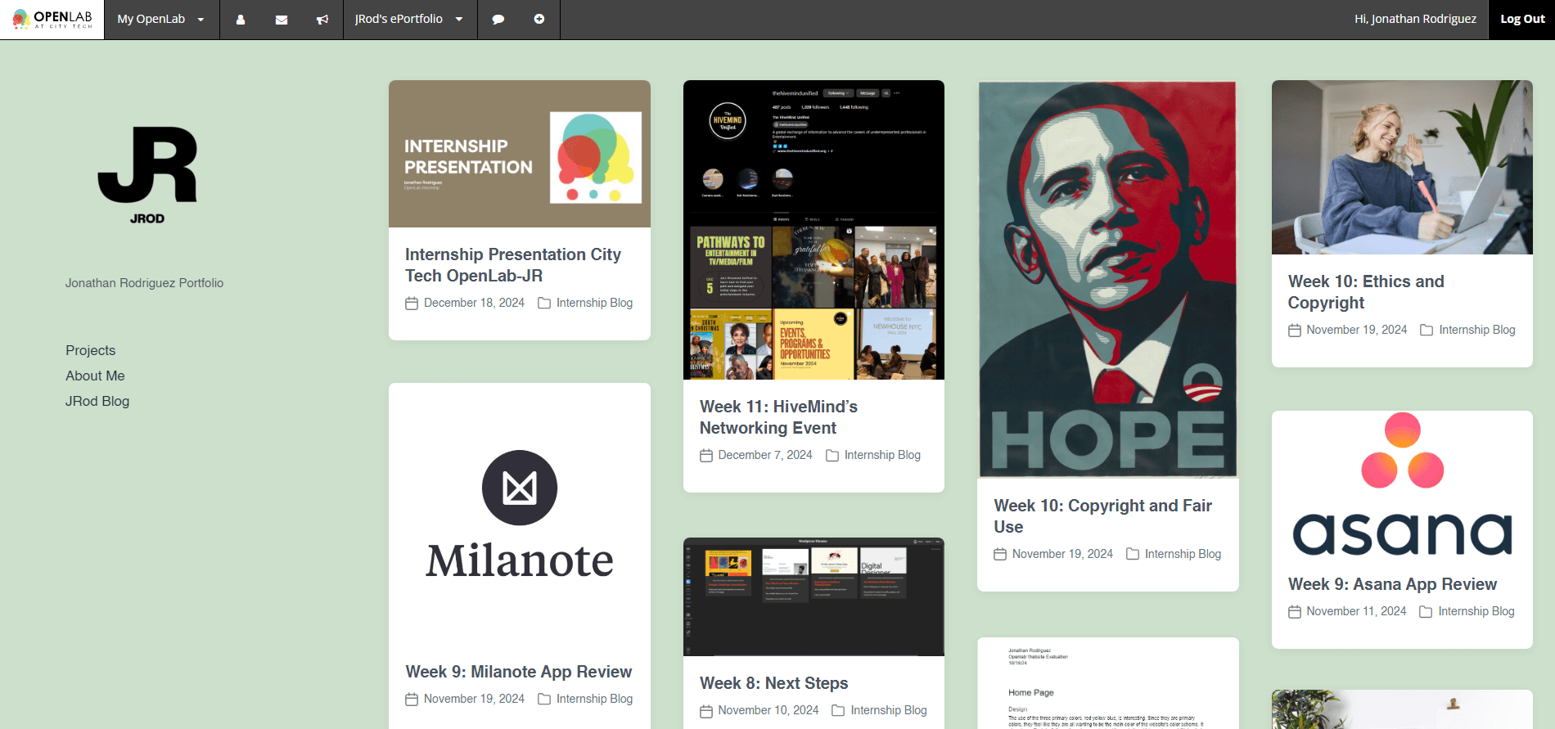
Task: Open Internship Blog category under Week 11
Action: point(882,455)
